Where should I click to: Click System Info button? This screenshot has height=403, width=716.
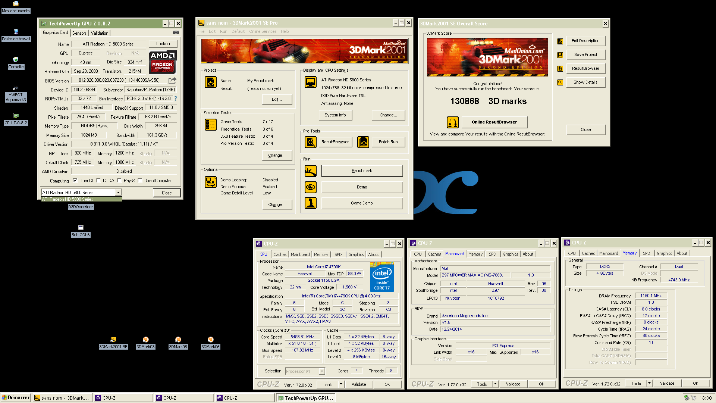tap(335, 115)
